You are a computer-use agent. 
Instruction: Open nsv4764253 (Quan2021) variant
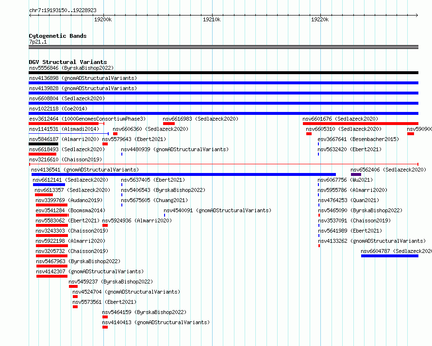point(349,200)
